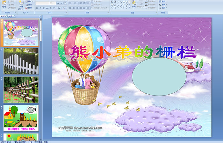
Task: Click the Decrease Font Size icon
Action: click(x=61, y=3)
